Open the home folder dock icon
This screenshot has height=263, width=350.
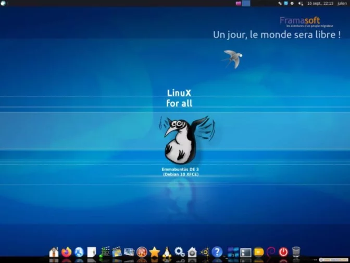54,253
